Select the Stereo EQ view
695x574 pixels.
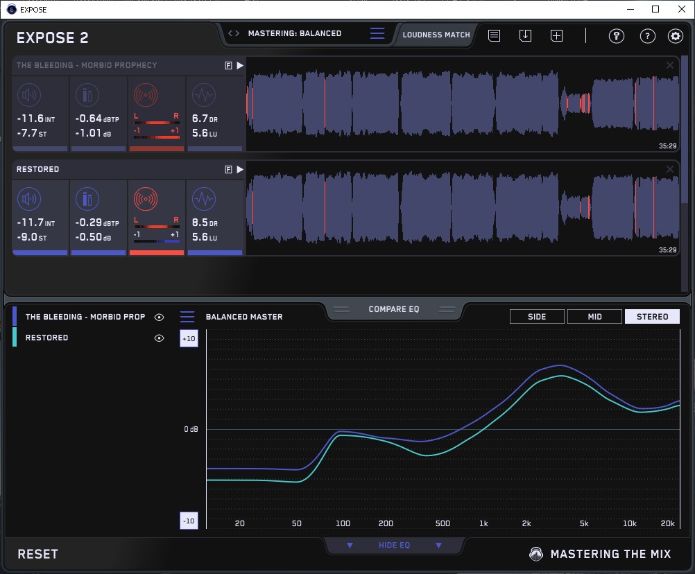pos(652,317)
